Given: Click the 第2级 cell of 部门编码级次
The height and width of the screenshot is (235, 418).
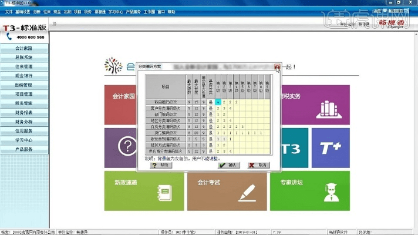Looking at the screenshot, I should [x=224, y=115].
